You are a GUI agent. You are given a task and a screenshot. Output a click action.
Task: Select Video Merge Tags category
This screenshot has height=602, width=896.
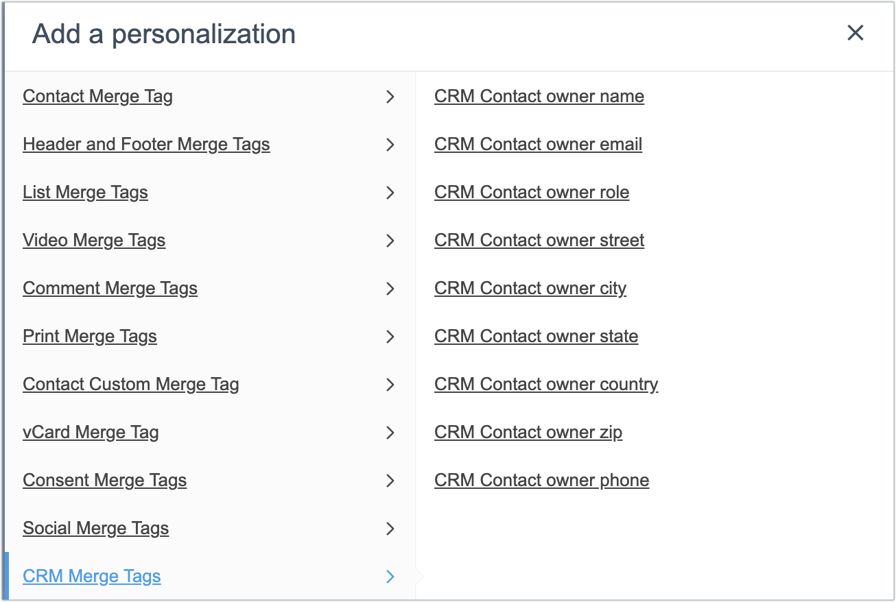[94, 241]
